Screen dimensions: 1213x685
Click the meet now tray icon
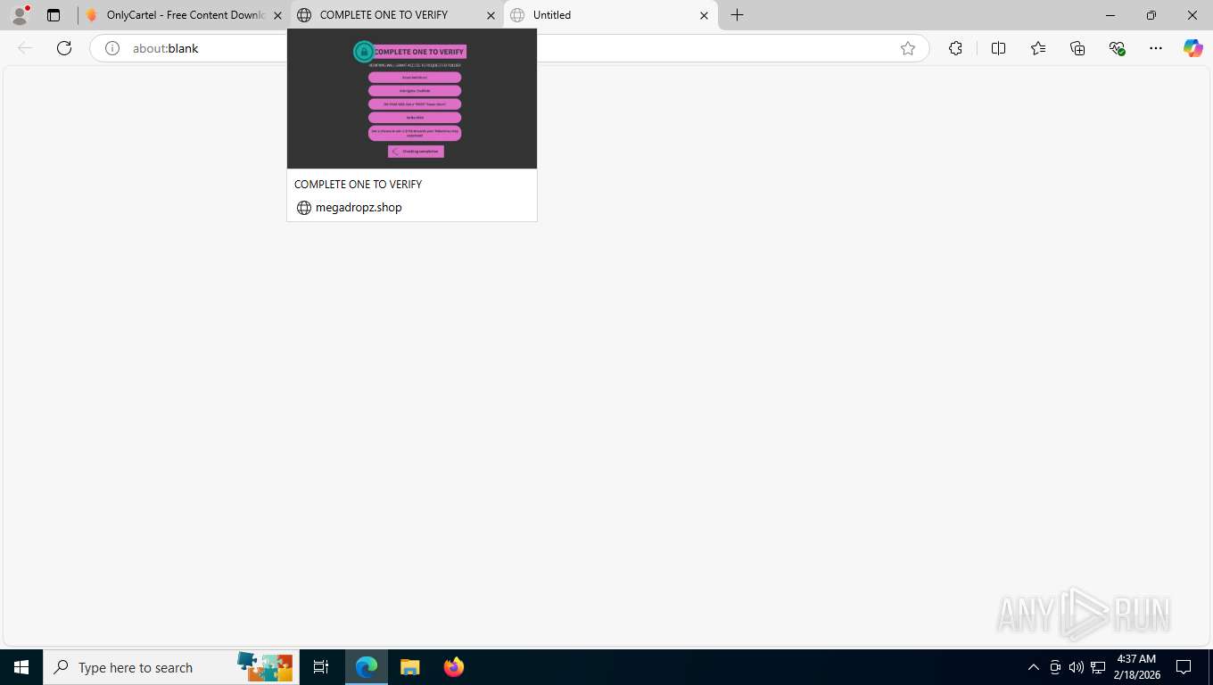[1055, 667]
